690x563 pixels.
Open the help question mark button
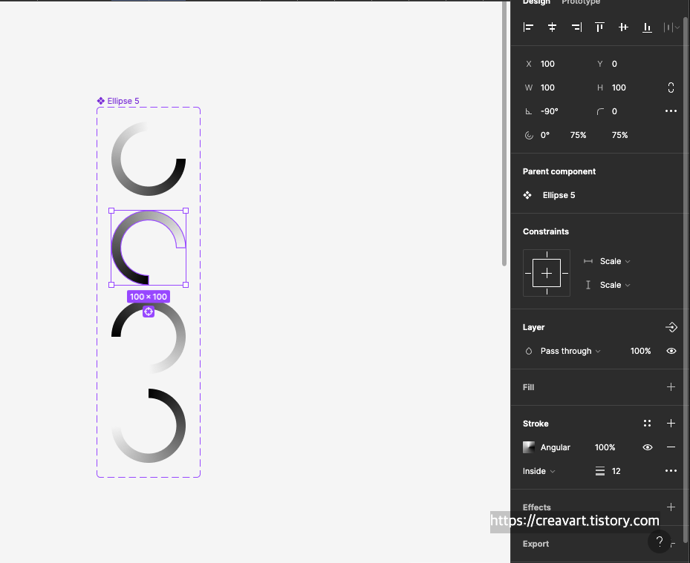[660, 541]
